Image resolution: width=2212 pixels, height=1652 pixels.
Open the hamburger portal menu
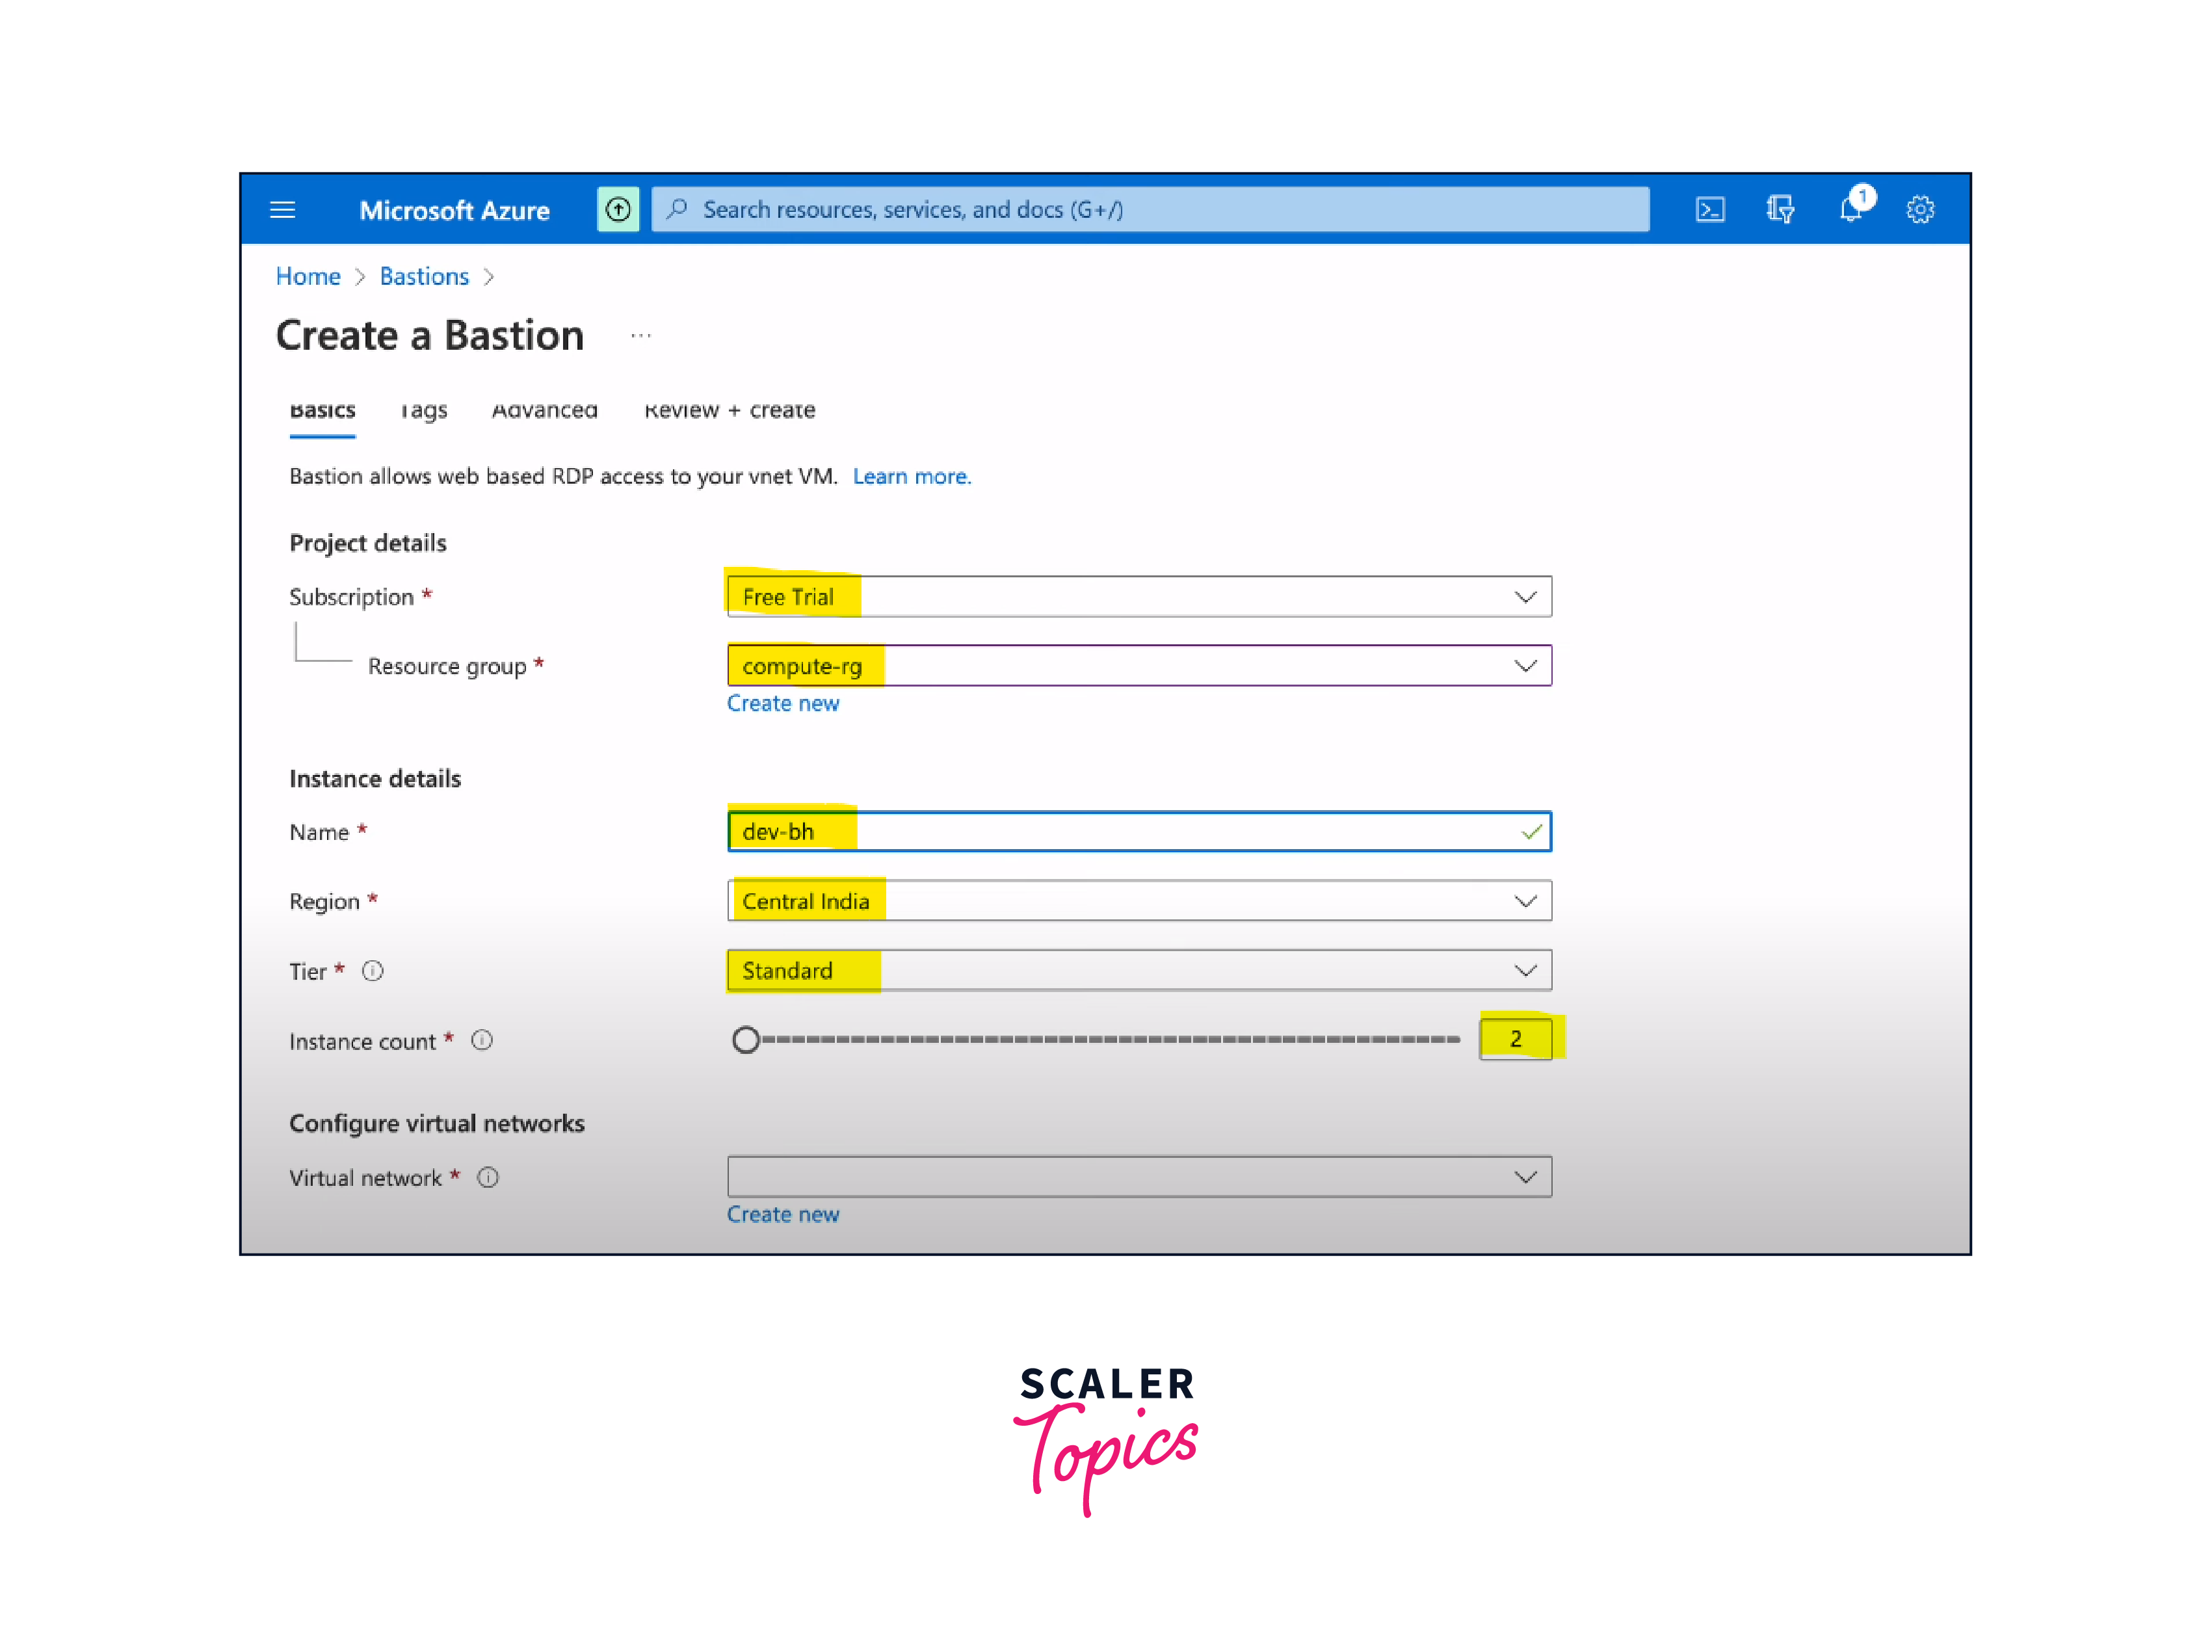click(x=283, y=210)
